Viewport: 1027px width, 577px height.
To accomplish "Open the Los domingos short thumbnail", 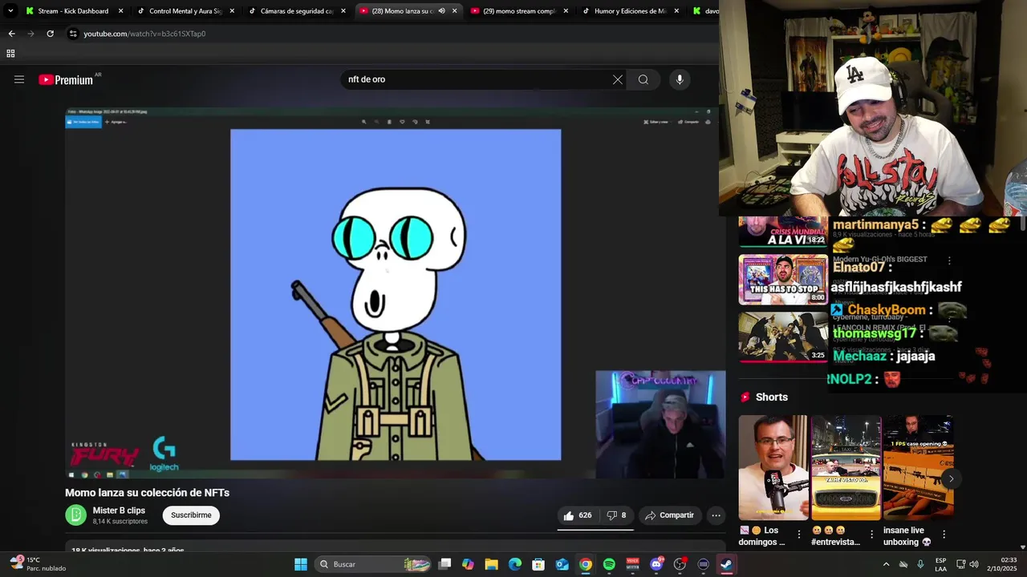I will [773, 467].
